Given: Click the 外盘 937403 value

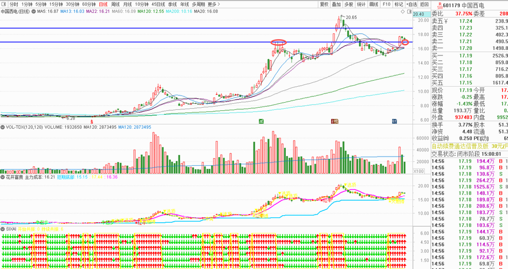Looking at the screenshot, I should click(463, 118).
